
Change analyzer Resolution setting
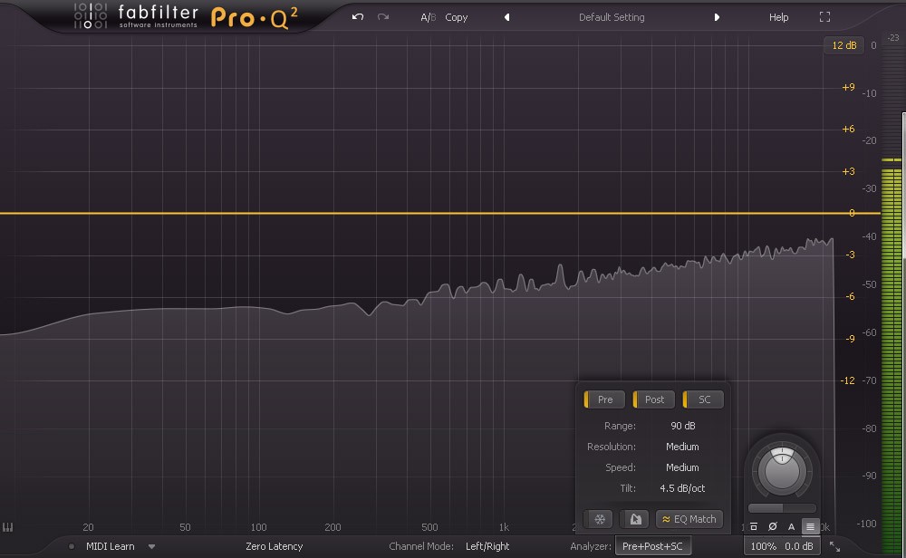point(682,447)
